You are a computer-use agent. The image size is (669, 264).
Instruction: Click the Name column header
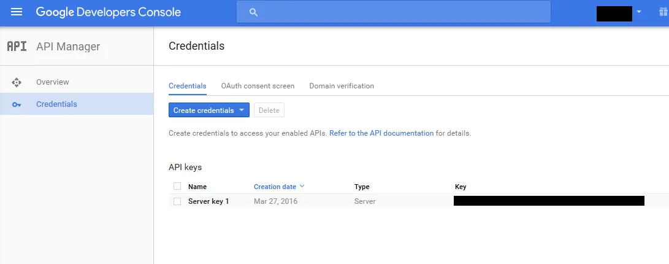click(x=197, y=187)
